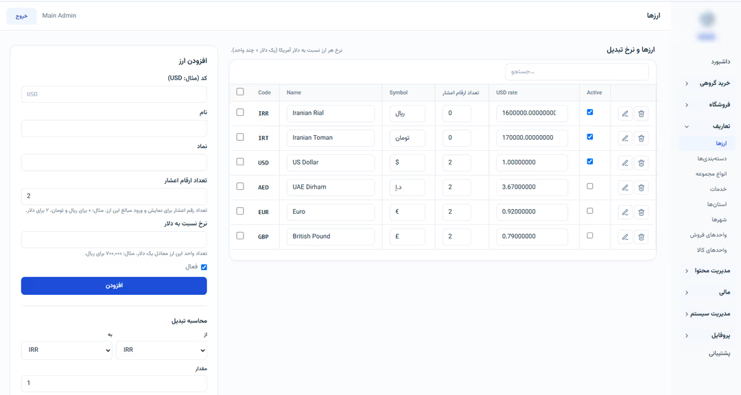741x395 pixels.
Task: Open واحدهای فروش submenu item
Action: (x=708, y=235)
